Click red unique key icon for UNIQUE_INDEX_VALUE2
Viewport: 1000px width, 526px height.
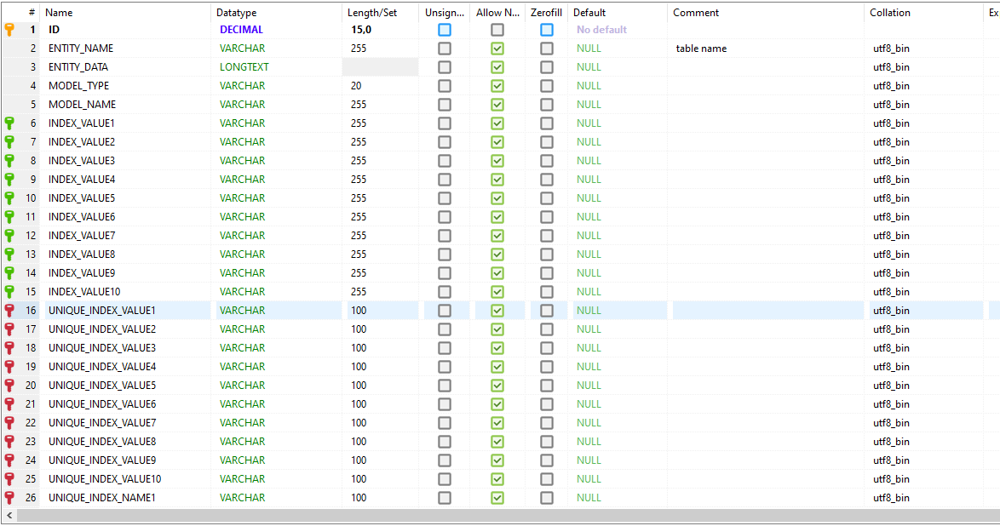(9, 329)
